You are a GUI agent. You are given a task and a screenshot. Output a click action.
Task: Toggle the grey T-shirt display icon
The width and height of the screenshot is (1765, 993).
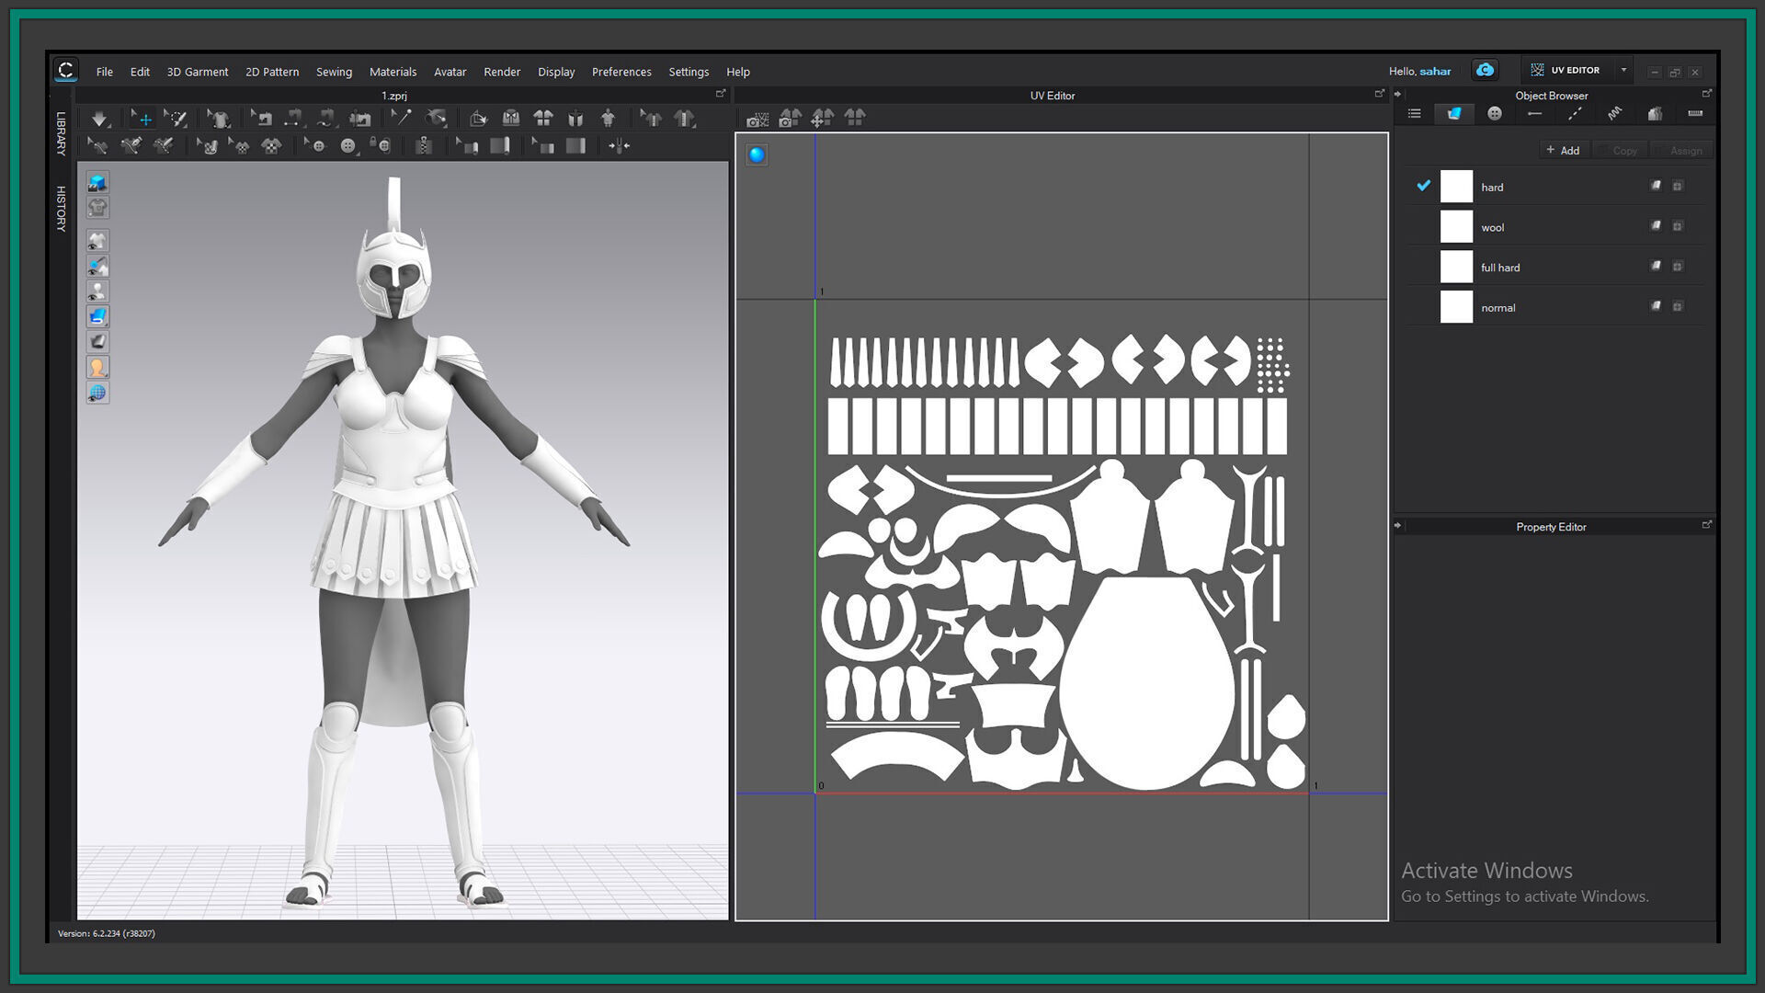[97, 208]
